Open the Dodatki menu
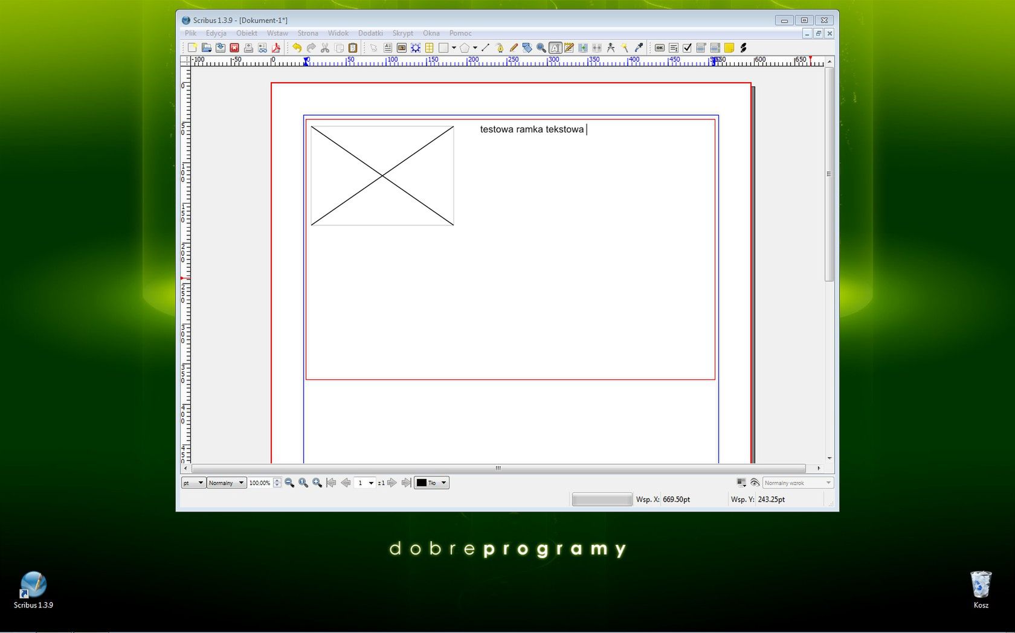Screen dimensions: 1015x633 [x=370, y=33]
